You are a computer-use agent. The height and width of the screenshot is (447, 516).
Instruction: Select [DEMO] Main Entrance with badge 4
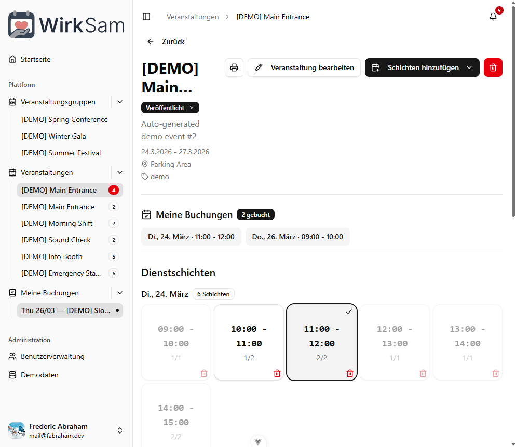(x=70, y=190)
